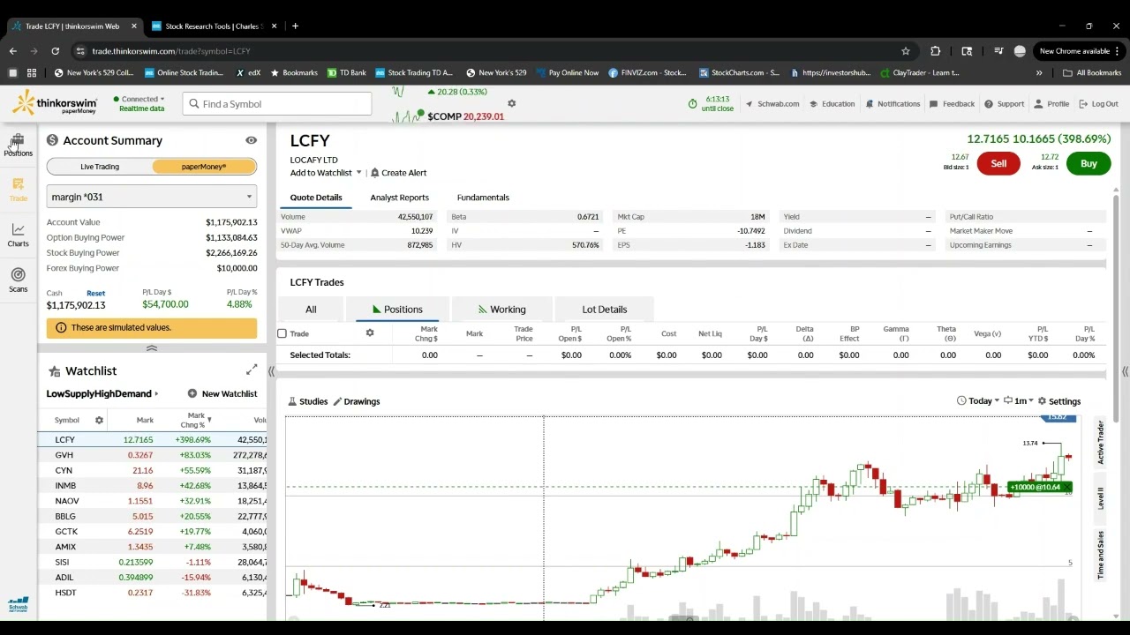
Task: Open StockCharts.com bookmark
Action: [x=740, y=72]
